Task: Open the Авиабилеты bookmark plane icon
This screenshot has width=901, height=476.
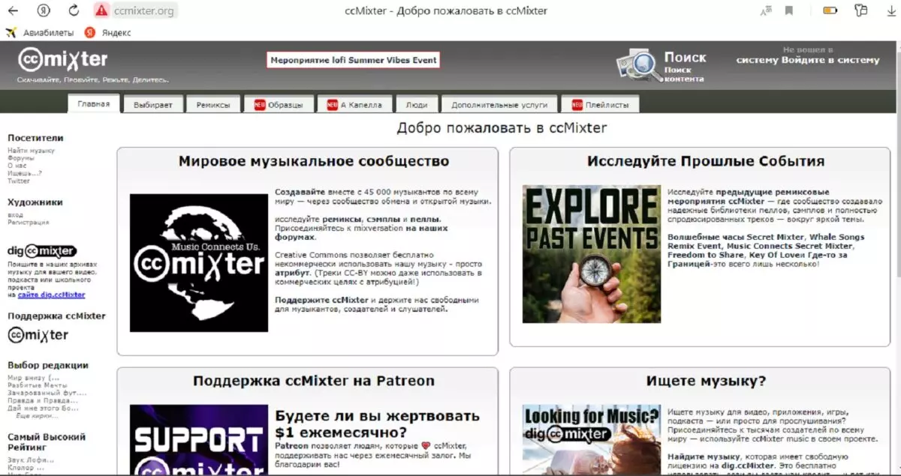Action: 11,32
